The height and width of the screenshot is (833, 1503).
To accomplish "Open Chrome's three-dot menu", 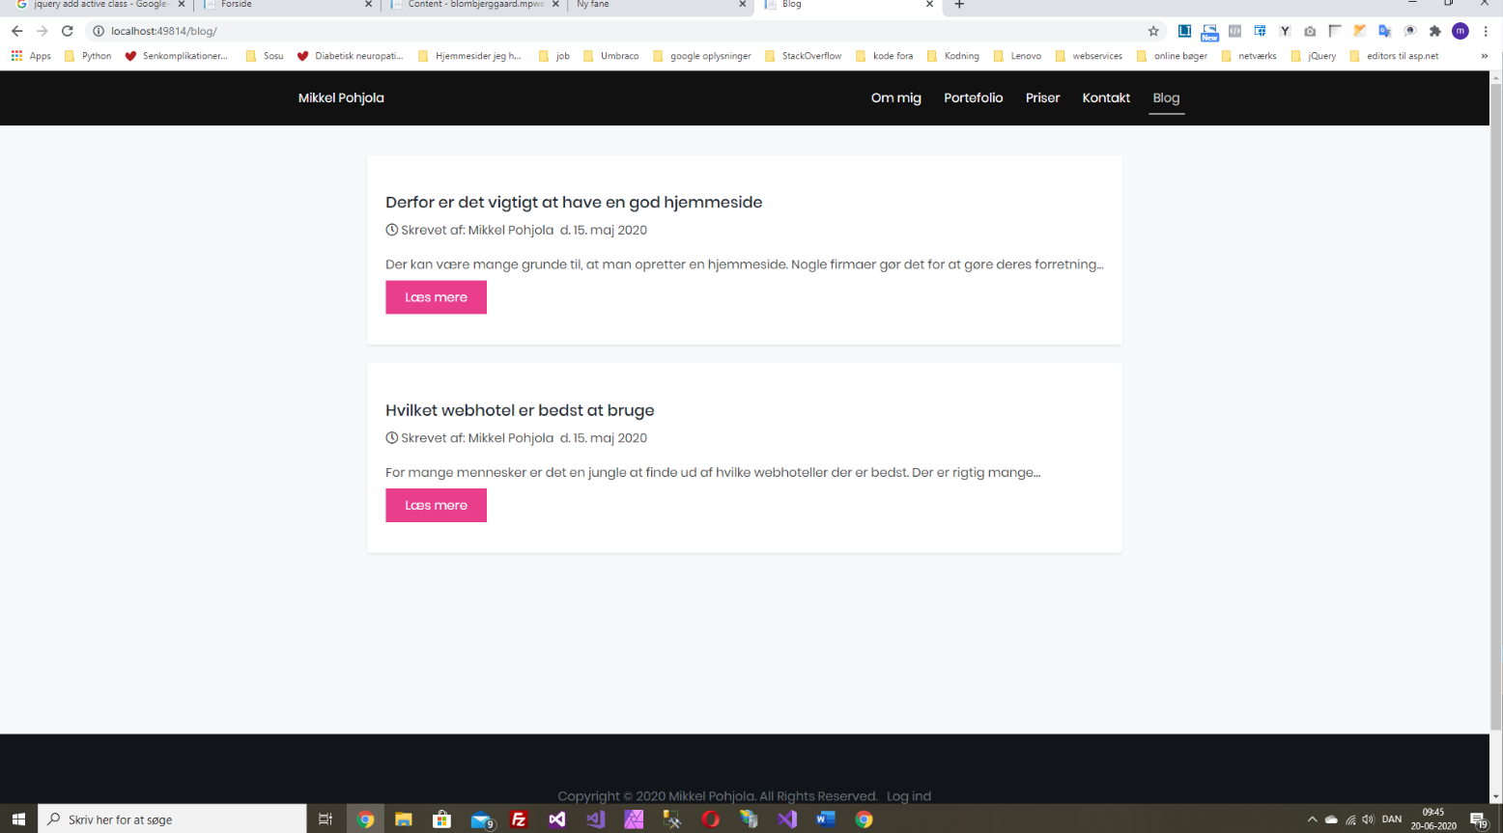I will pos(1486,31).
